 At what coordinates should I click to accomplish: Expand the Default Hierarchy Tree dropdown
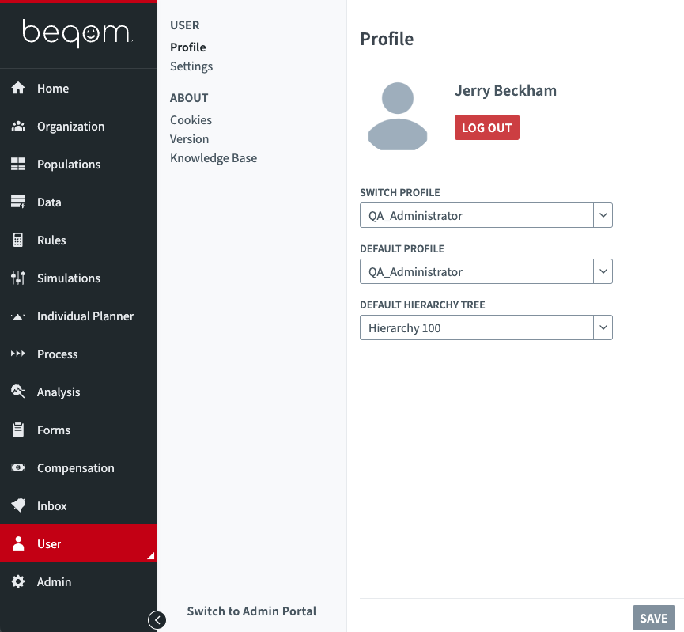(x=603, y=327)
